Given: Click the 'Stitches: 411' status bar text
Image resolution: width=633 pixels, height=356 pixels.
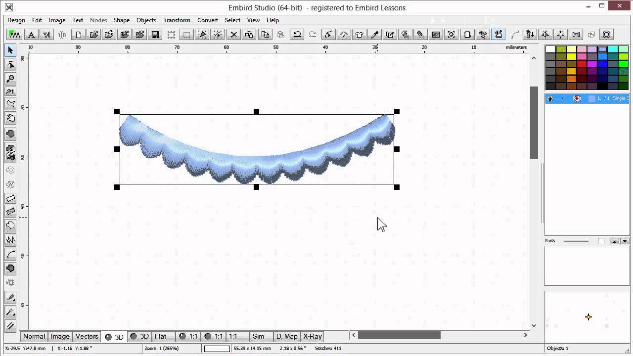Looking at the screenshot, I should (328, 349).
